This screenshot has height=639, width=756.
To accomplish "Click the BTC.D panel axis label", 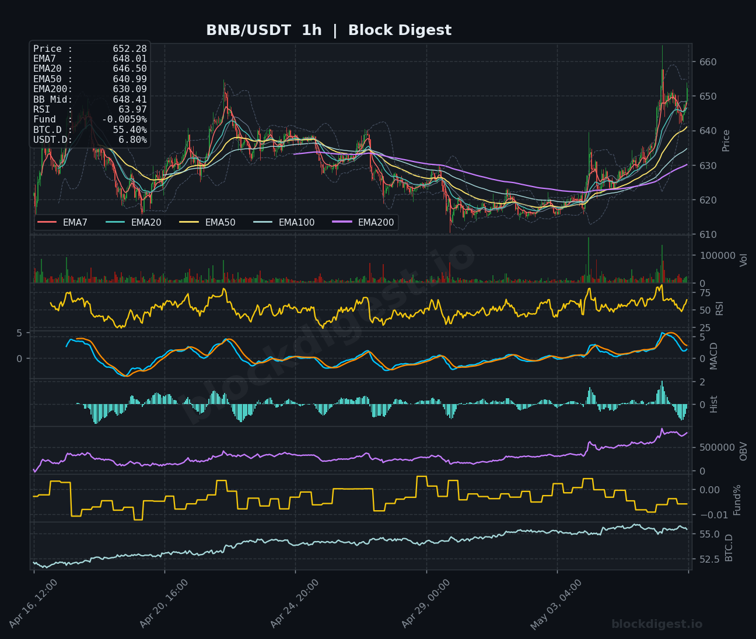I will pos(729,548).
